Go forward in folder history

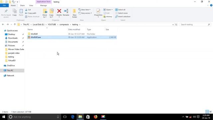tap(8, 24)
